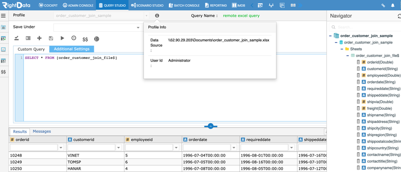Open the ADMIN CONSOLE menu
Viewport: 401px width, 172px height.
click(78, 5)
